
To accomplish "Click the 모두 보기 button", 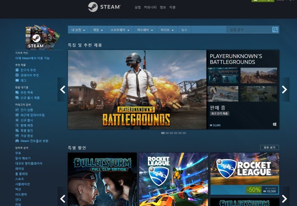I will click(x=270, y=148).
